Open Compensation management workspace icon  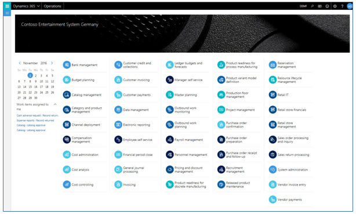pos(67,140)
